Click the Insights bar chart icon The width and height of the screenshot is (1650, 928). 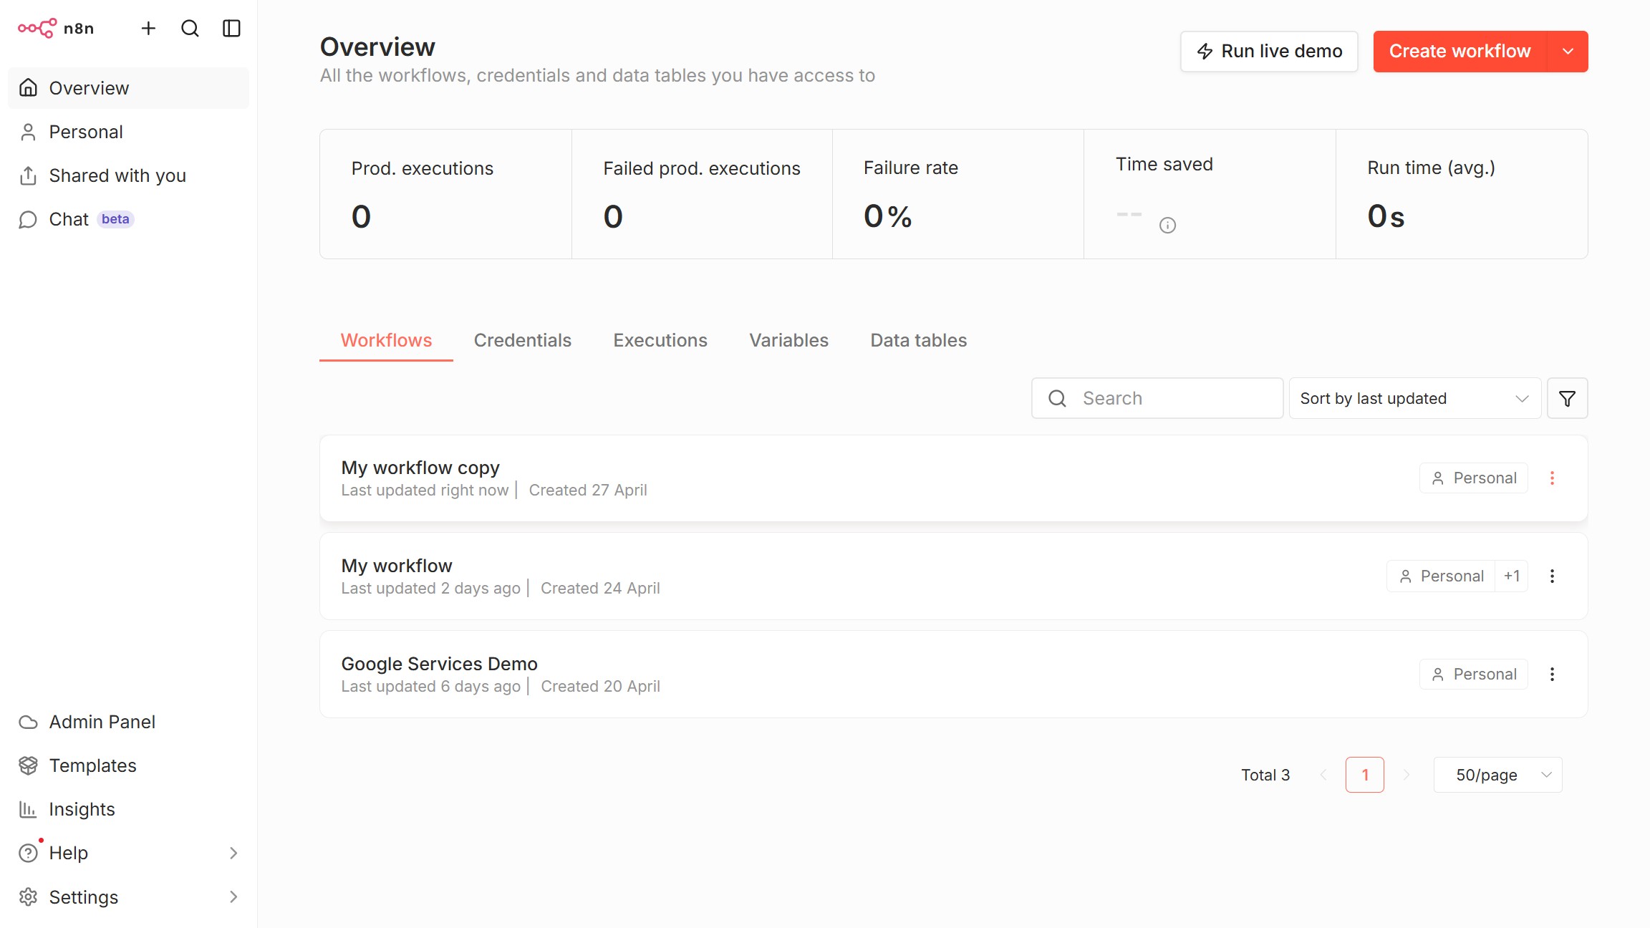tap(28, 809)
